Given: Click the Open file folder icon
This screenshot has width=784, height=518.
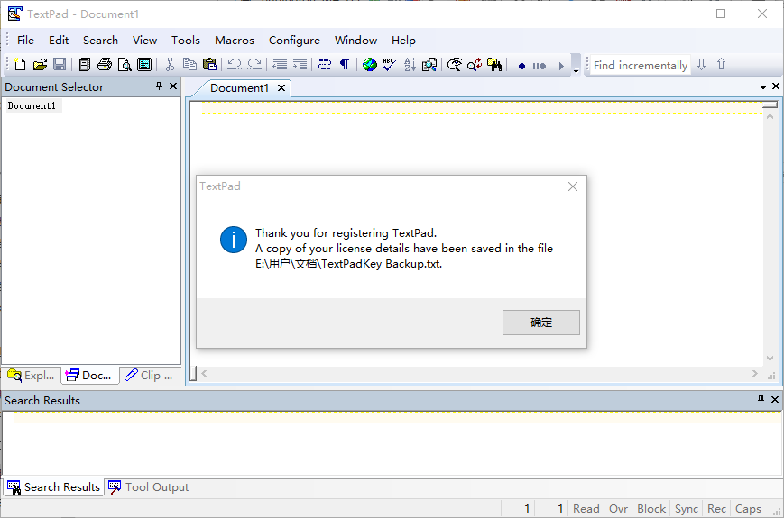Looking at the screenshot, I should (40, 65).
